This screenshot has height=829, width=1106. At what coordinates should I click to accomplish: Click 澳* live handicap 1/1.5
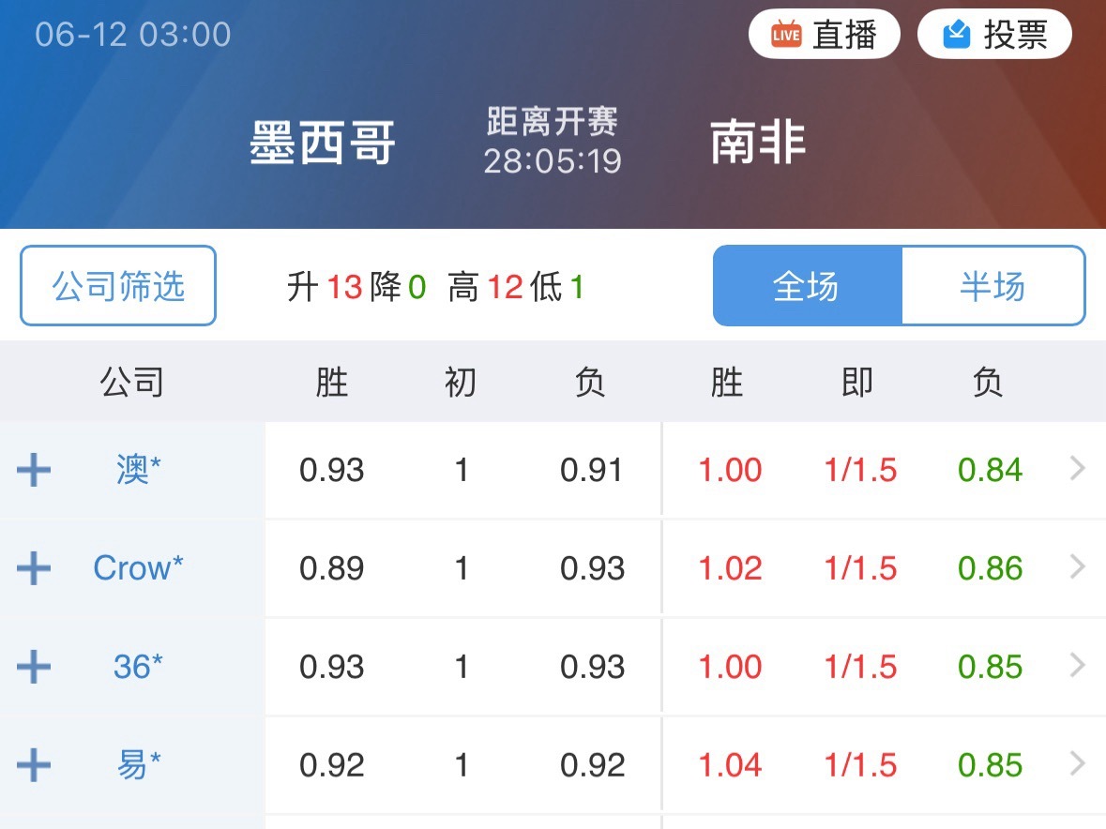pos(860,470)
